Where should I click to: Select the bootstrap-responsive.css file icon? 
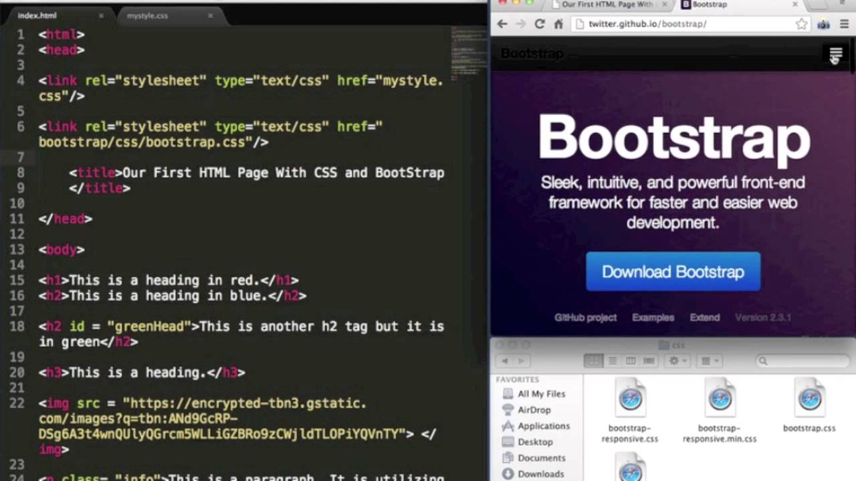coord(630,399)
